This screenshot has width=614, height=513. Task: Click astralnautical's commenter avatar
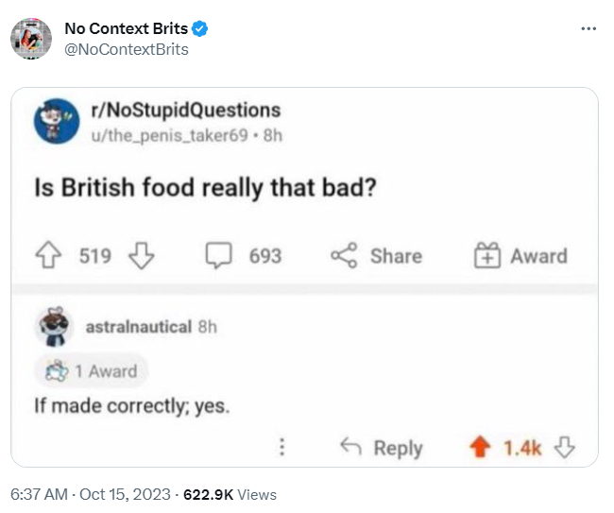tap(54, 326)
